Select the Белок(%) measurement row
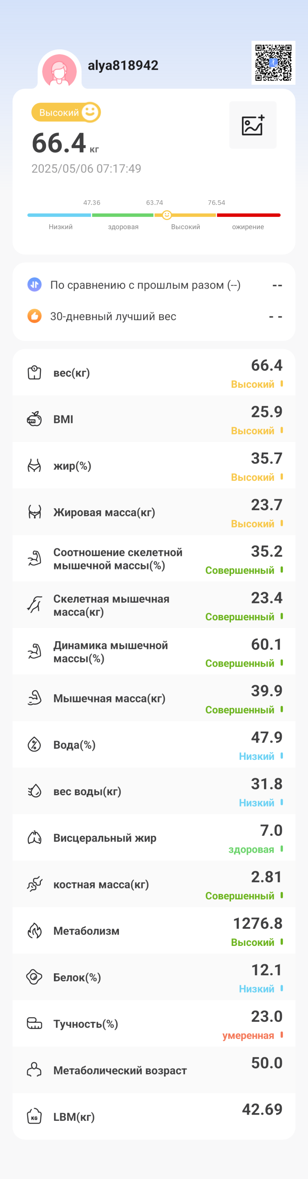This screenshot has height=1179, width=308. click(x=154, y=977)
